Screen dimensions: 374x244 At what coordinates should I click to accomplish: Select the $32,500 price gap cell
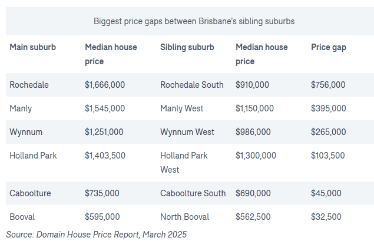(x=326, y=217)
